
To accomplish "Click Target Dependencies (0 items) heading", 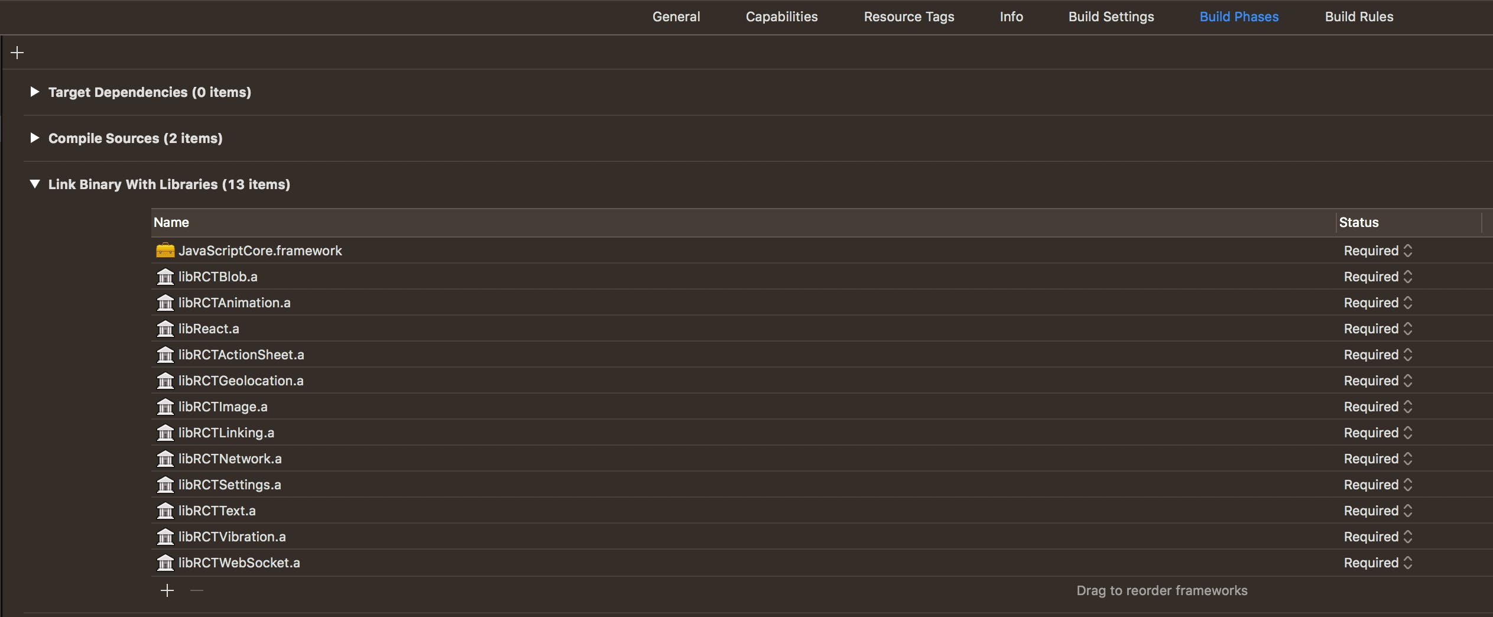I will coord(150,92).
